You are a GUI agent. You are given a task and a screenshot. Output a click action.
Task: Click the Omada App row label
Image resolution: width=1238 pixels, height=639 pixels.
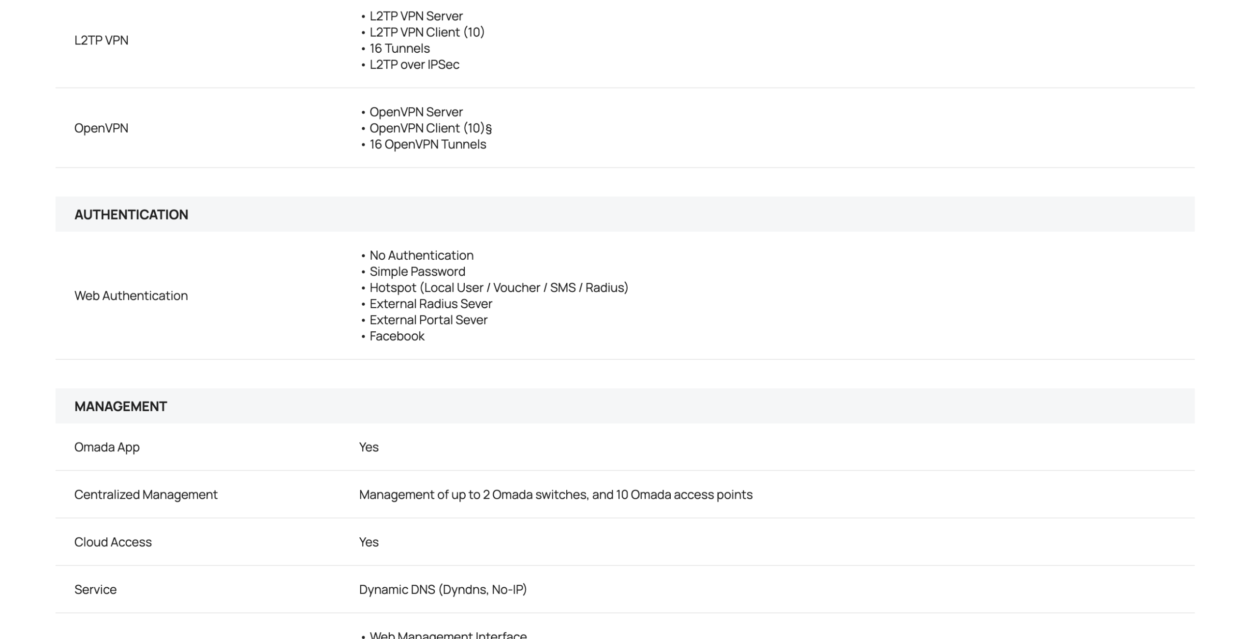[107, 447]
